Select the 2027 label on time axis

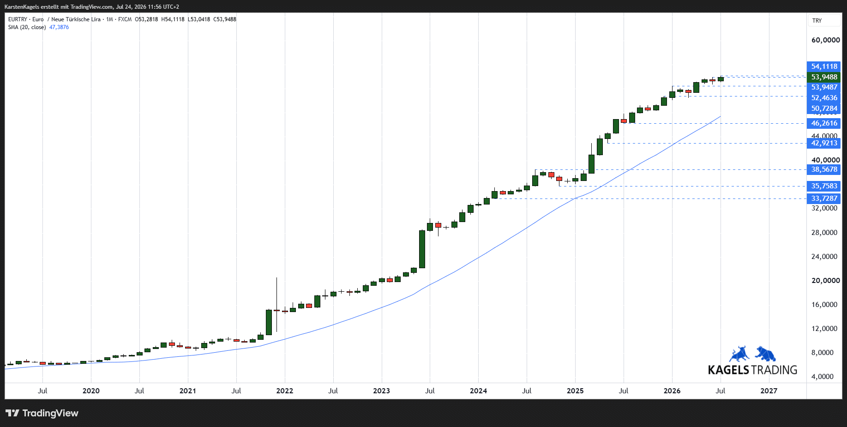tap(769, 391)
